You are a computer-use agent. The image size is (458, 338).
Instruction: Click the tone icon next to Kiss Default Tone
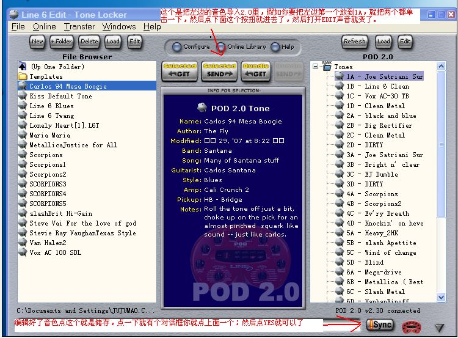(x=23, y=96)
